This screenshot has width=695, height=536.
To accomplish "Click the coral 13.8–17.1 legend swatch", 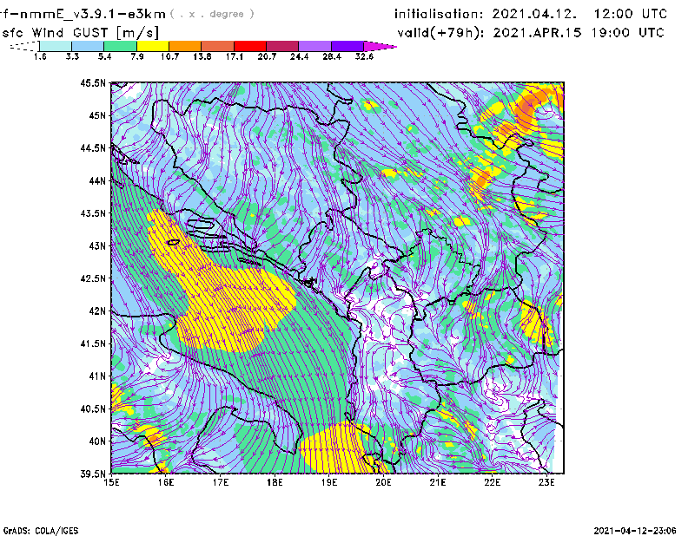I will pos(218,46).
